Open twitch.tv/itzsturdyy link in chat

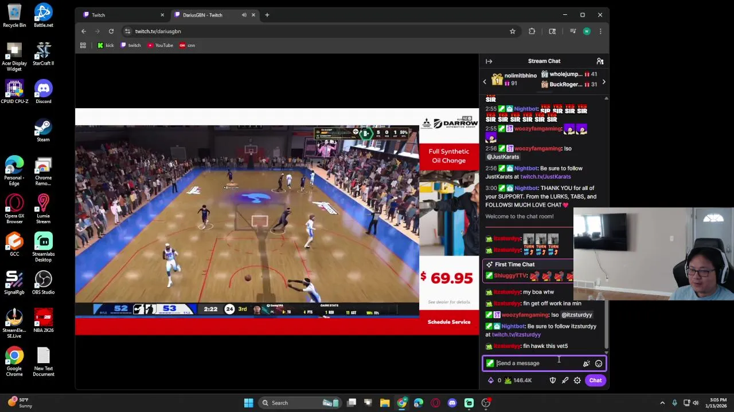516,335
